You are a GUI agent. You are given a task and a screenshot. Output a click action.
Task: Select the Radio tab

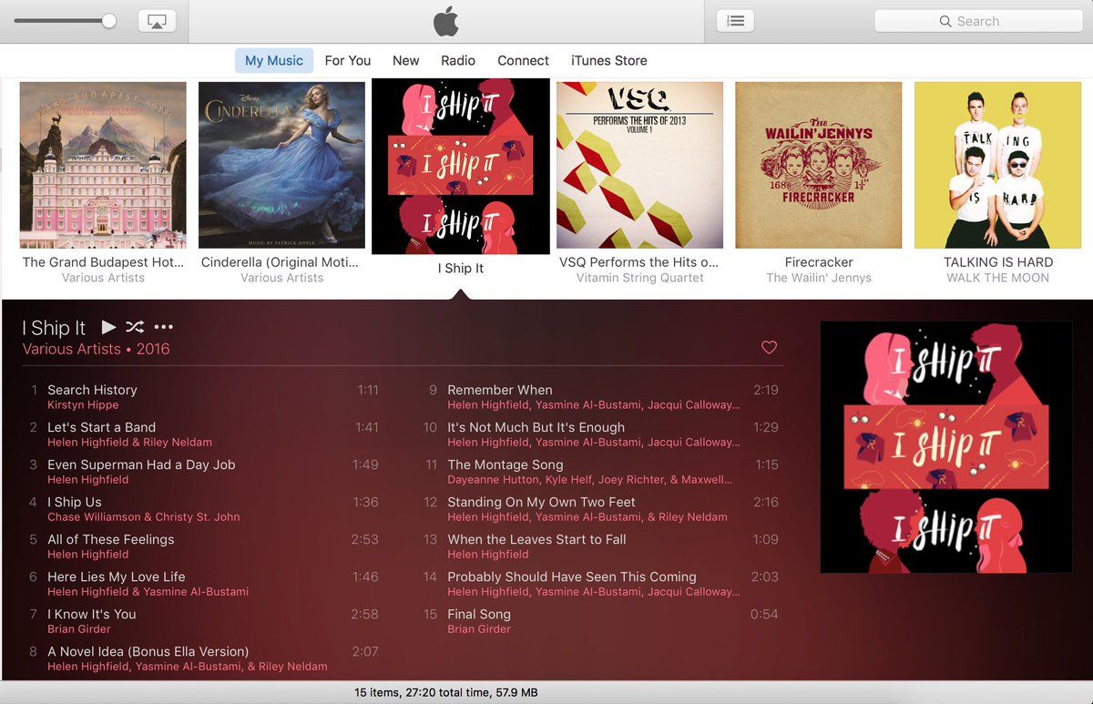point(458,60)
